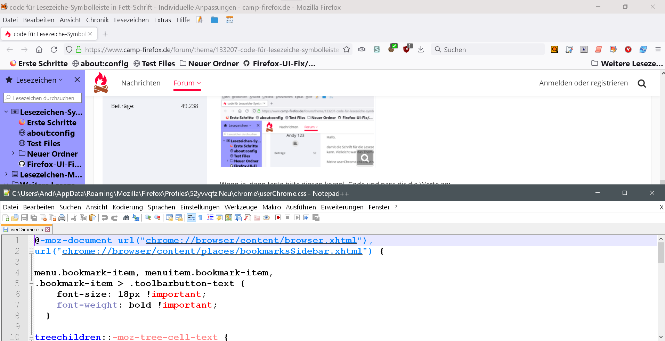This screenshot has width=665, height=341.
Task: Click the Find binoculars icon in Notepad++
Action: (x=126, y=218)
